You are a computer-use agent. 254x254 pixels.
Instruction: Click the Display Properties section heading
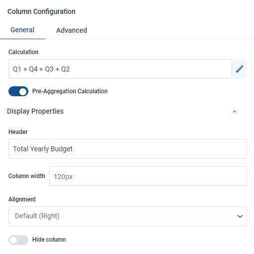coord(35,111)
